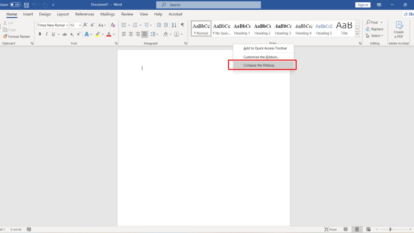This screenshot has width=414, height=233.
Task: Open the Insert ribbon tab
Action: pyautogui.click(x=28, y=14)
